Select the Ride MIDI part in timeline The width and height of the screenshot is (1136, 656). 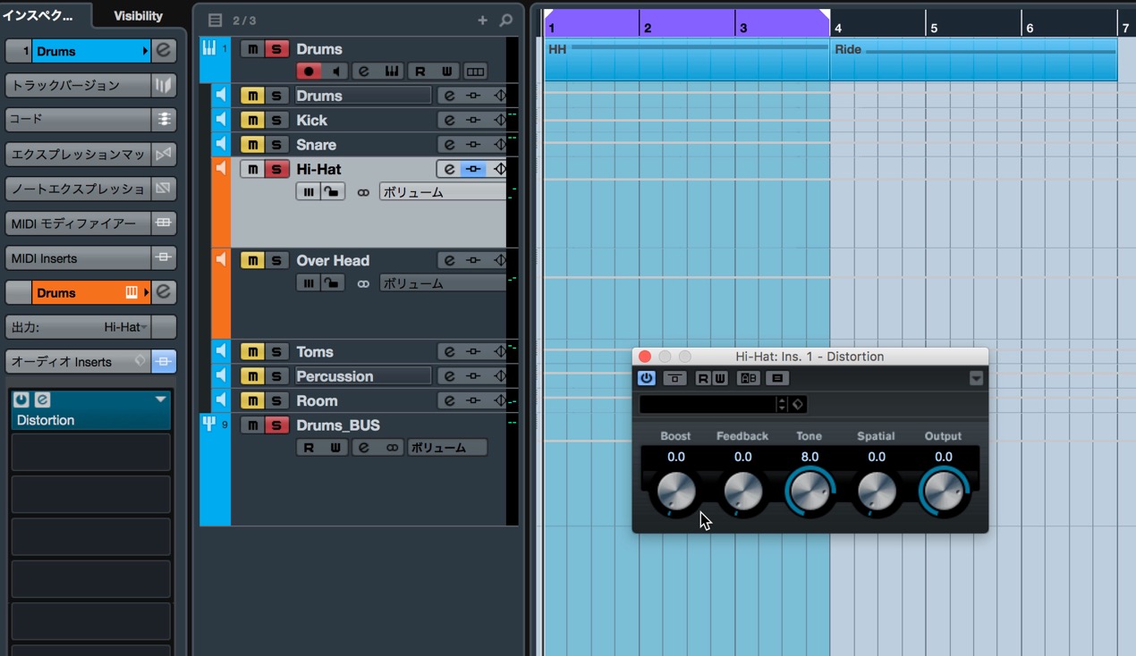coord(973,59)
